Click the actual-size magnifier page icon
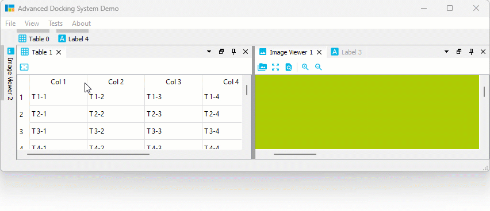 [x=289, y=67]
